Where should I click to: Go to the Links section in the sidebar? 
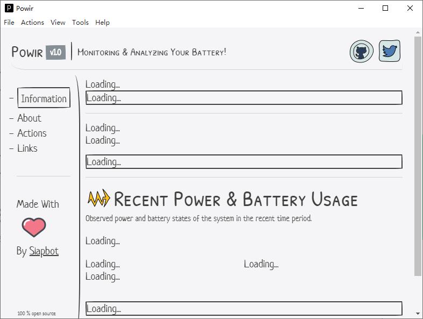[27, 148]
